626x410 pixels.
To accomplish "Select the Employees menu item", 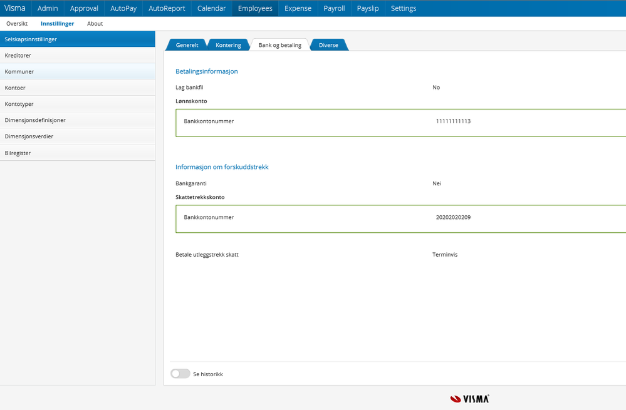I will (255, 8).
